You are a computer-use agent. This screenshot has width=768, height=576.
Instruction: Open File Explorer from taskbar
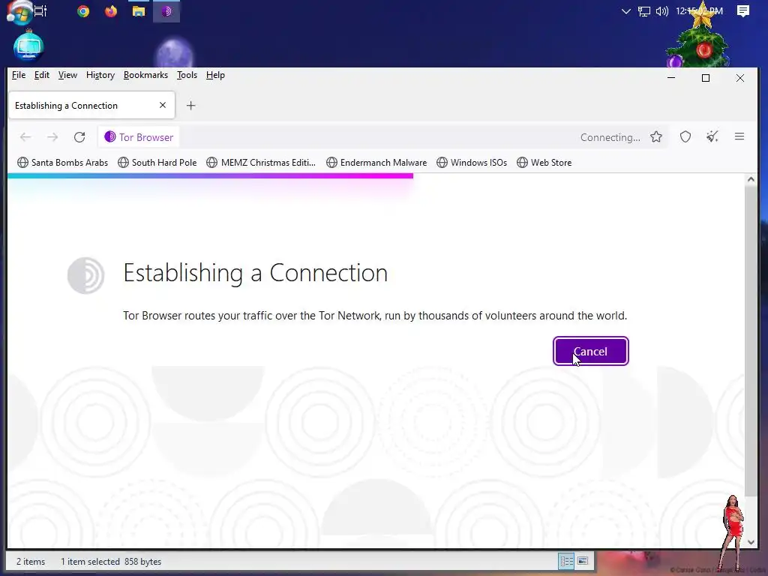point(139,11)
